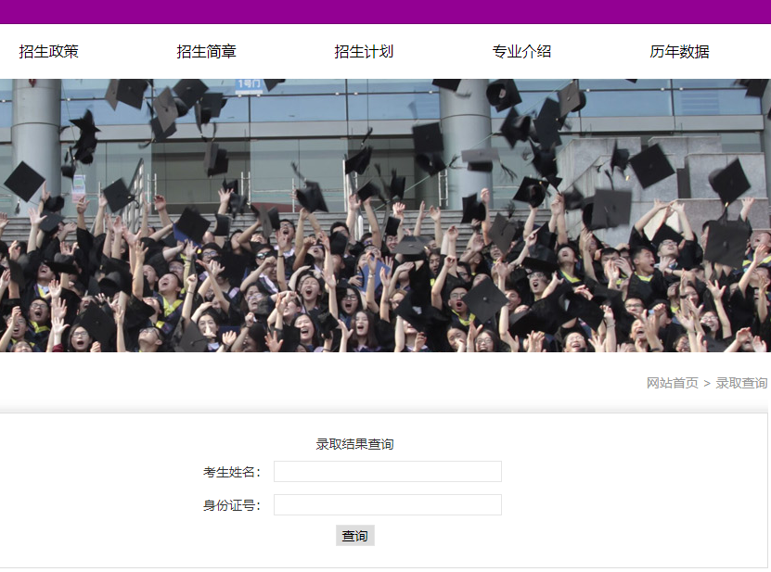This screenshot has height=572, width=771.
Task: Focus the 身份证号 text field
Action: (x=387, y=505)
